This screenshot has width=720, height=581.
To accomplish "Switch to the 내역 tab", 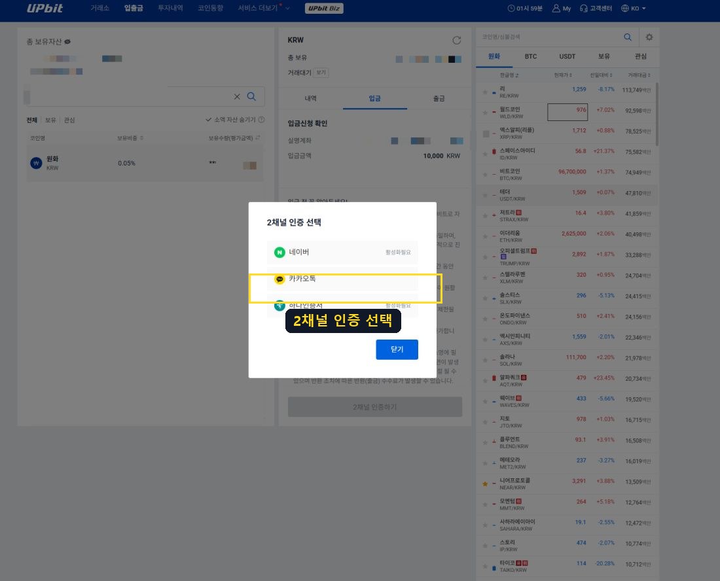I will click(x=311, y=98).
